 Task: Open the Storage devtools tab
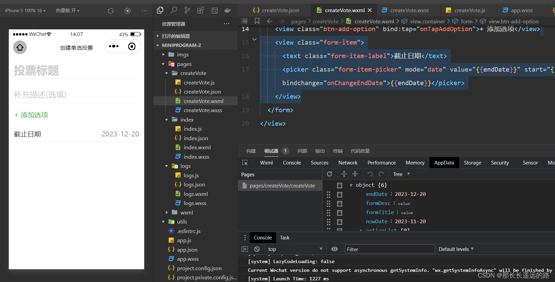(x=472, y=163)
